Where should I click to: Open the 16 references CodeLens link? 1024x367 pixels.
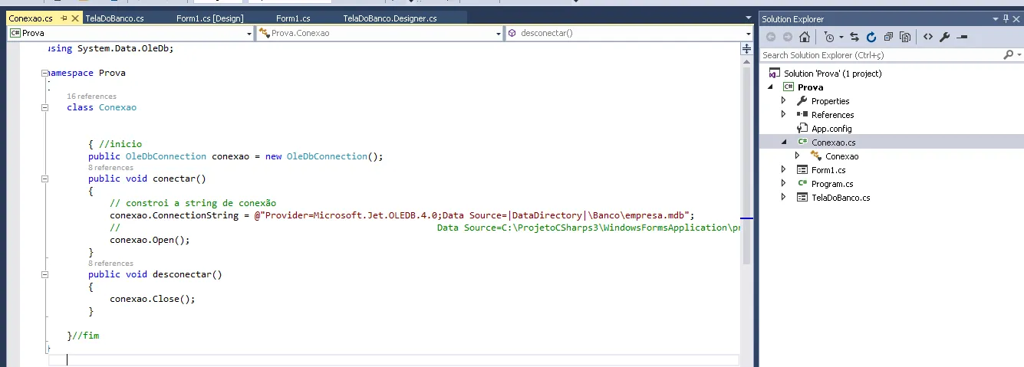[91, 97]
